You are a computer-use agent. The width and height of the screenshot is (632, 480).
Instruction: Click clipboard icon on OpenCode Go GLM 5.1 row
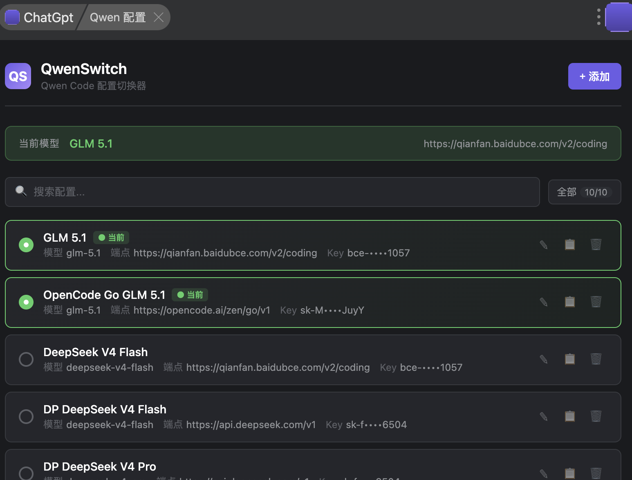point(570,302)
